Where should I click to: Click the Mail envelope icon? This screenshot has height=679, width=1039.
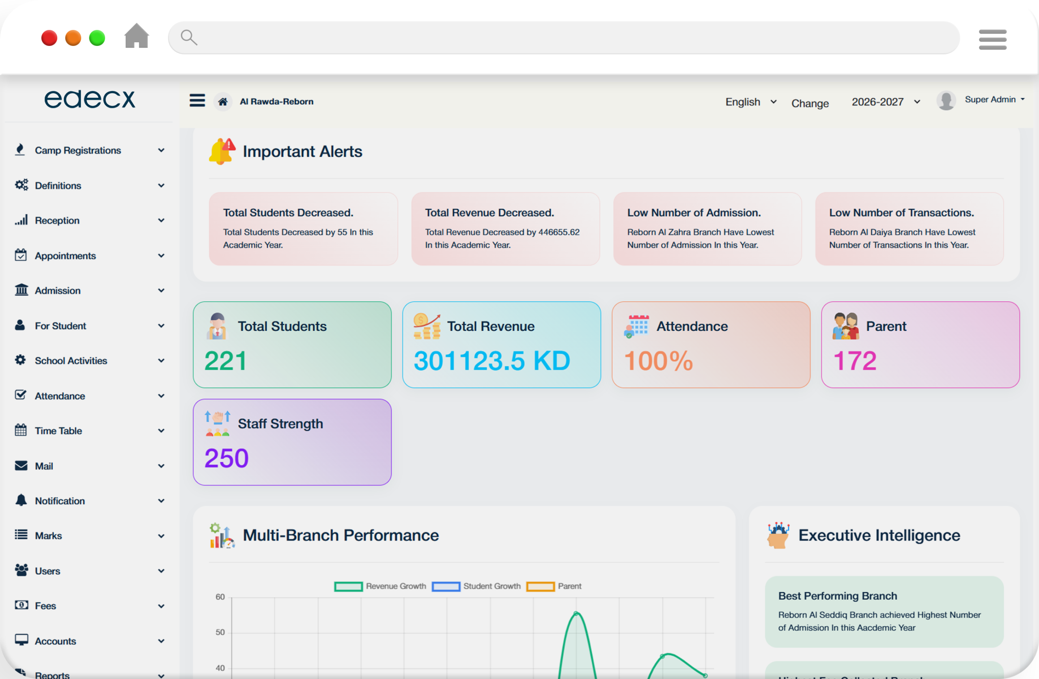point(21,466)
